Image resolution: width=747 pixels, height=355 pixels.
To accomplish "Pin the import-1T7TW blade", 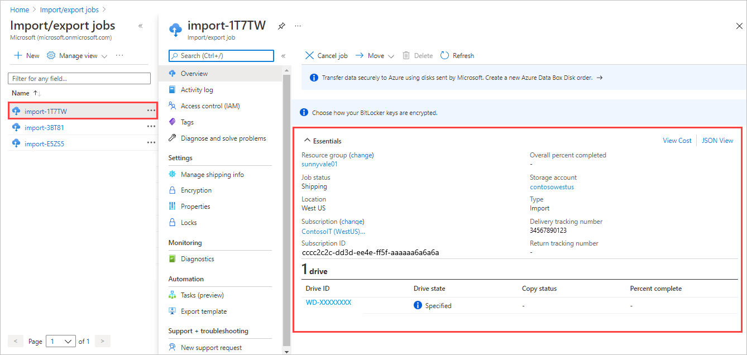I will [x=281, y=26].
